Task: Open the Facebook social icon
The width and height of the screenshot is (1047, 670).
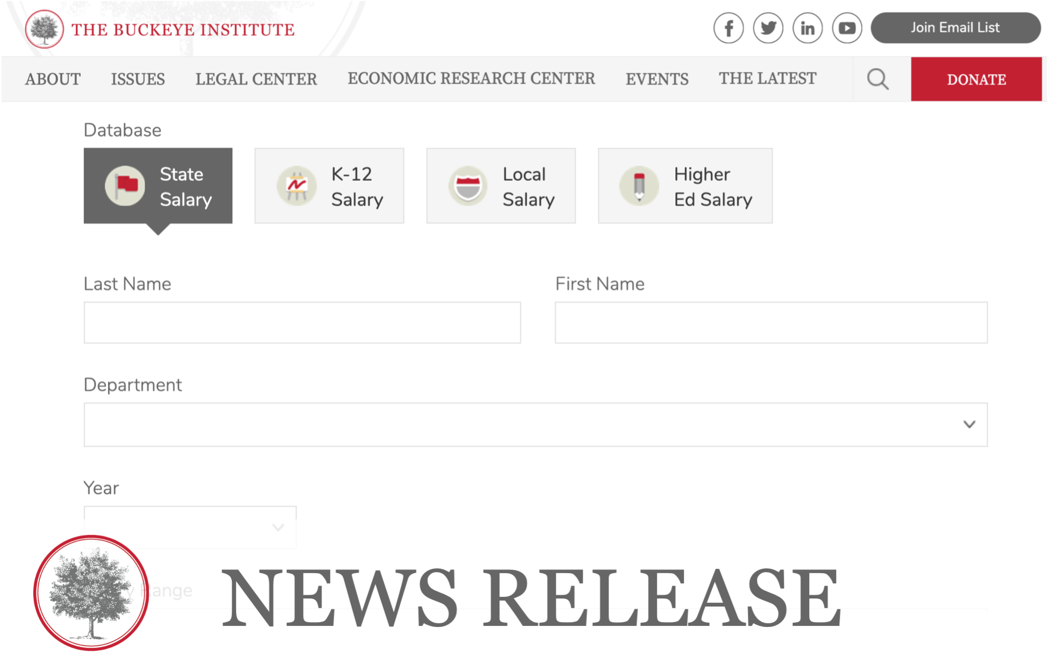Action: 728,28
